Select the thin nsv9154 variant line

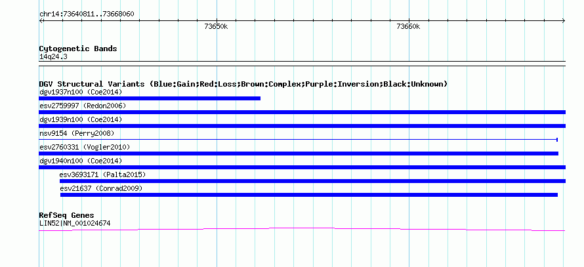299,140
